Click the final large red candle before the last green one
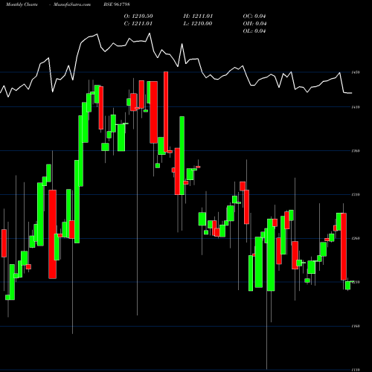Image resolution: width=372 pixels, height=372 pixels. pos(344,246)
